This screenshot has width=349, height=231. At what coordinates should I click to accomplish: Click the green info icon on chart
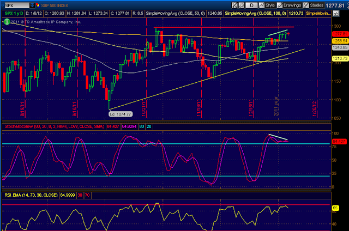click(7, 22)
